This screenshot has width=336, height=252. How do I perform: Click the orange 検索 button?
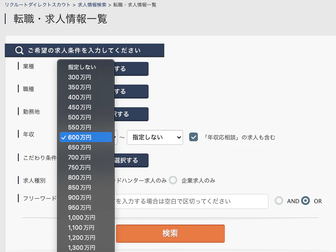(x=170, y=234)
